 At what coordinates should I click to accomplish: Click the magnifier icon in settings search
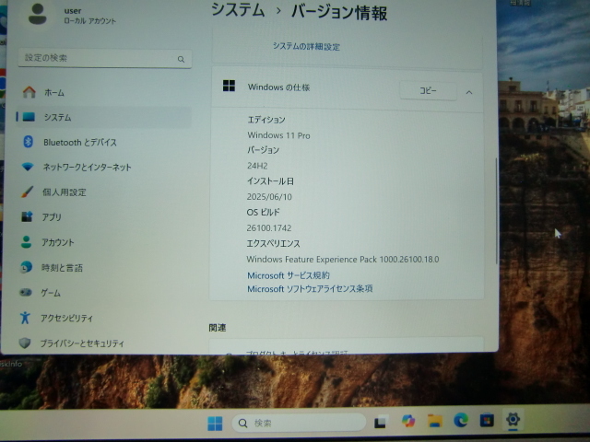point(181,59)
